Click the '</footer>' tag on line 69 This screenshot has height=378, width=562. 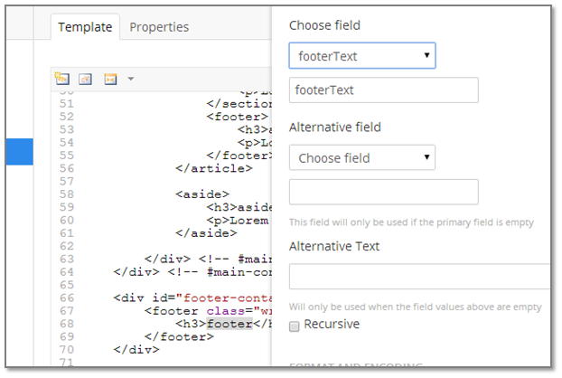[179, 336]
